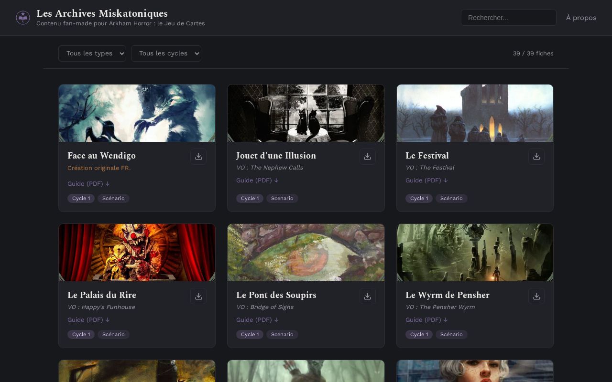Click the Contenu fan-made site tagline
Viewport: 612px width, 382px height.
[120, 23]
